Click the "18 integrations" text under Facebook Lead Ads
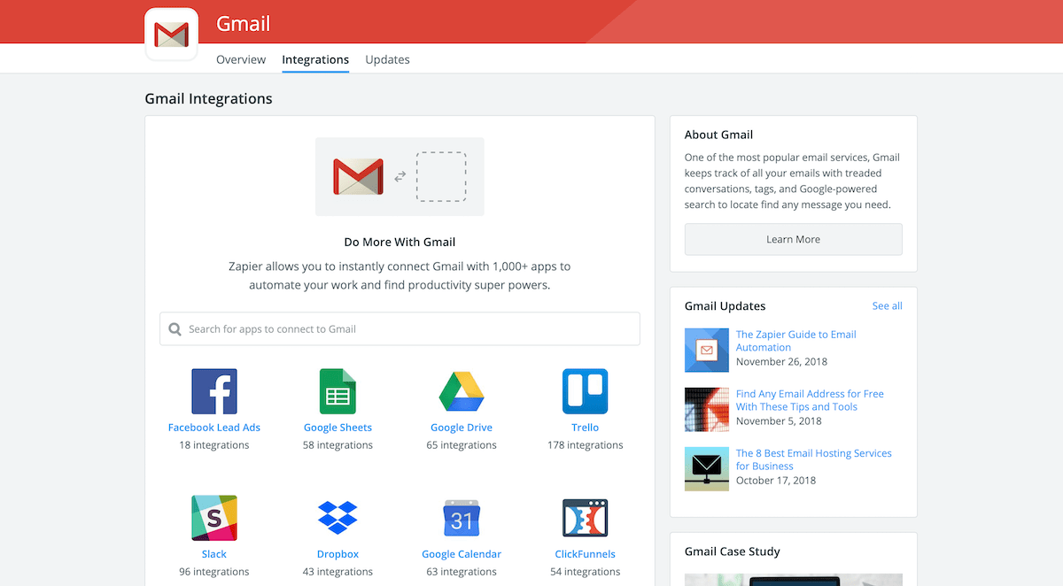The width and height of the screenshot is (1063, 586). pyautogui.click(x=214, y=445)
